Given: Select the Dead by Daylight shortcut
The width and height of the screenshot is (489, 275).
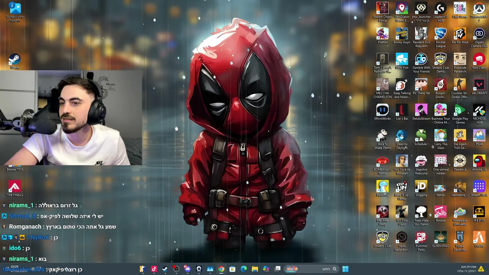Looking at the screenshot, I should click(x=402, y=139).
